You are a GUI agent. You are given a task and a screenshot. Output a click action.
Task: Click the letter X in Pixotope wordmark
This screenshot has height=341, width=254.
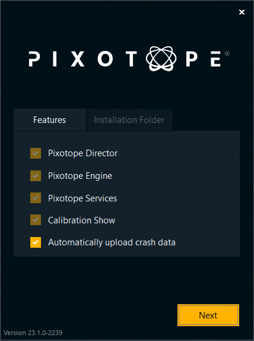[78, 59]
